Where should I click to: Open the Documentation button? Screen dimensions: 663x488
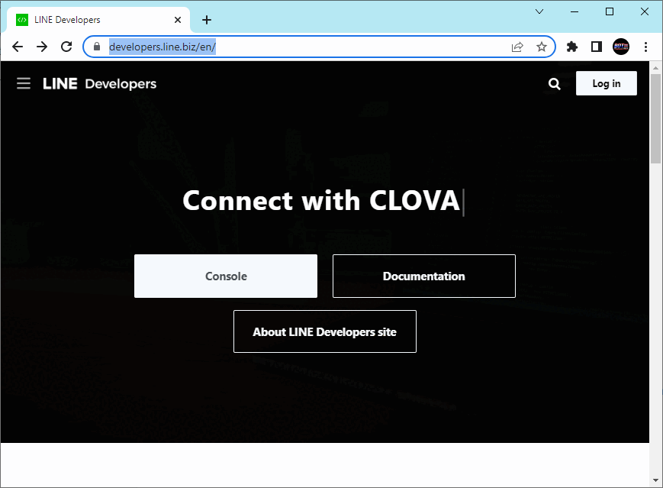[x=424, y=276]
